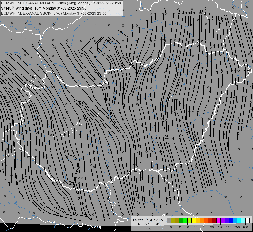Viewport: 253px width, 232px height.
Task: Click the legend label MLCAPE0-3km
Action: [x=149, y=224]
